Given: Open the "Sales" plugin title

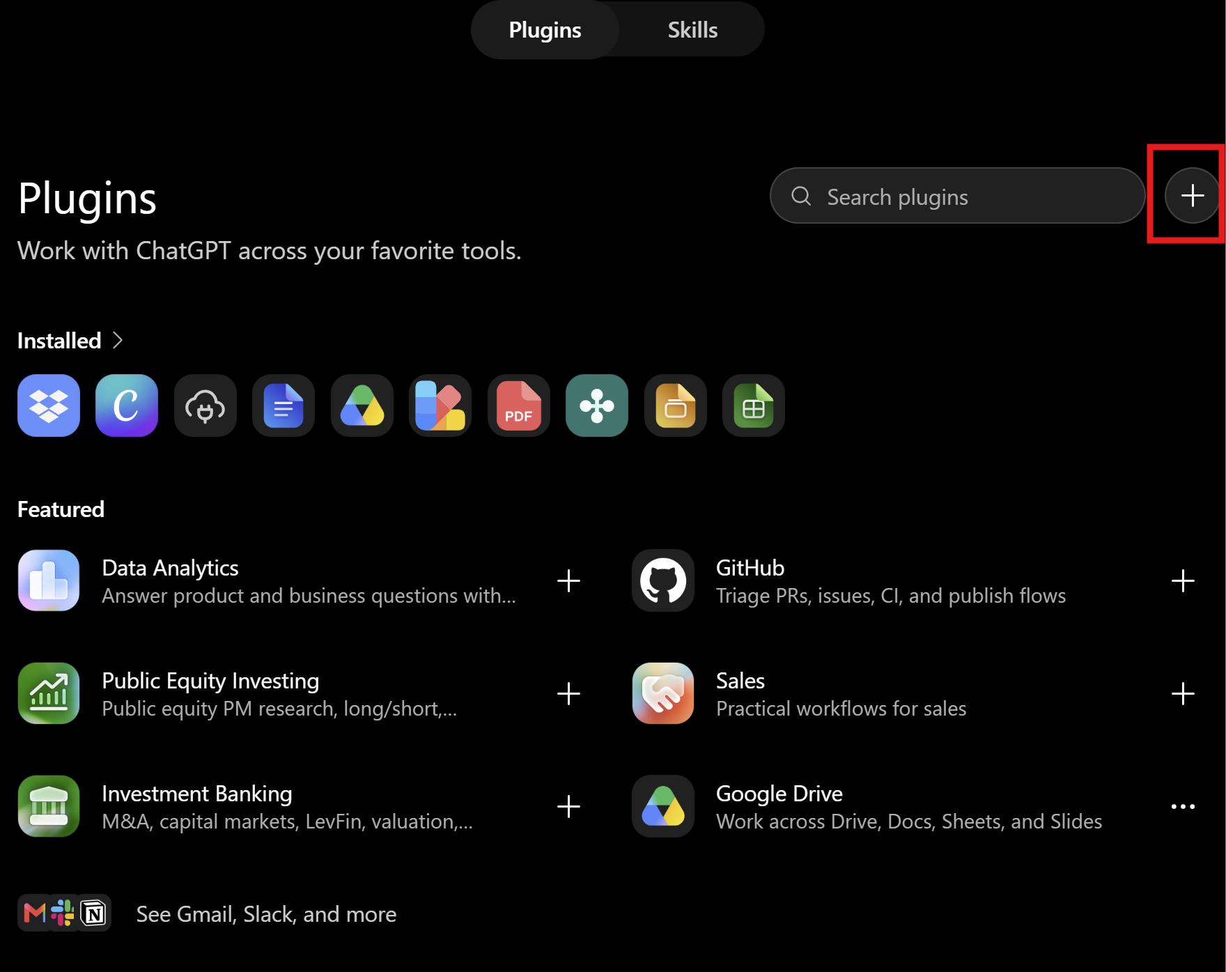Looking at the screenshot, I should [x=740, y=681].
